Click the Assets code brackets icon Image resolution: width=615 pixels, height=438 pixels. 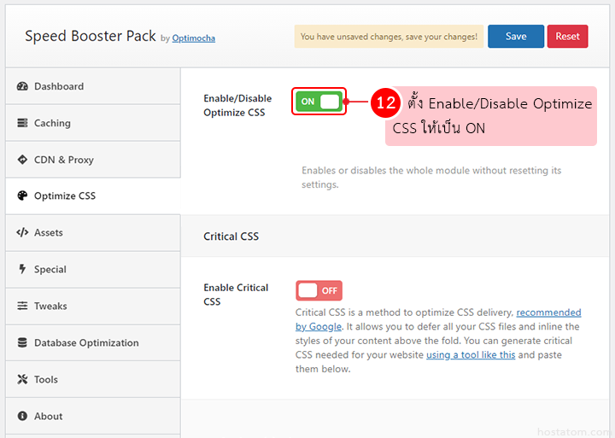coord(22,233)
